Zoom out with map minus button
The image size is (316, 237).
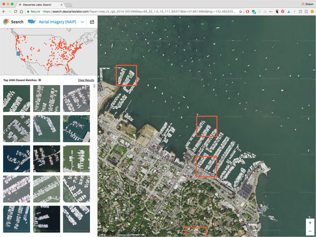[x=310, y=231]
